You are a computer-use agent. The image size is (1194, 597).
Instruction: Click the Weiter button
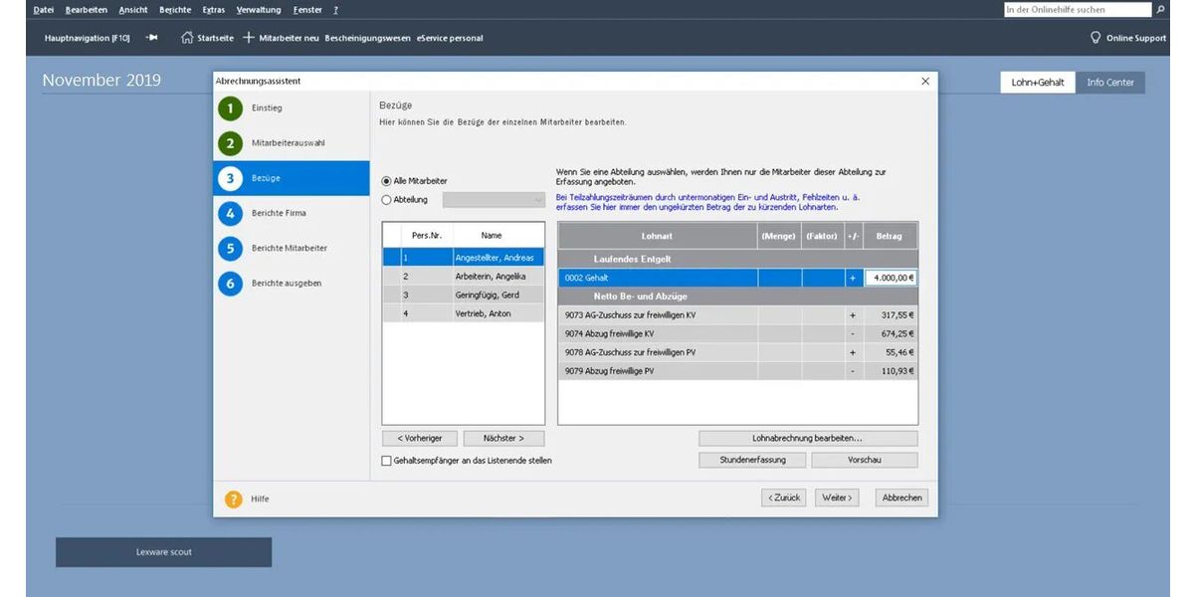(x=837, y=497)
